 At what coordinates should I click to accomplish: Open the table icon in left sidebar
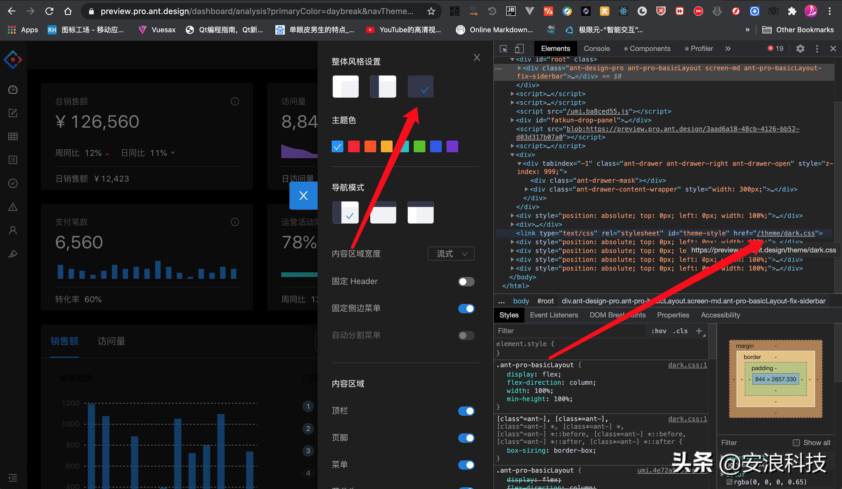pos(13,136)
